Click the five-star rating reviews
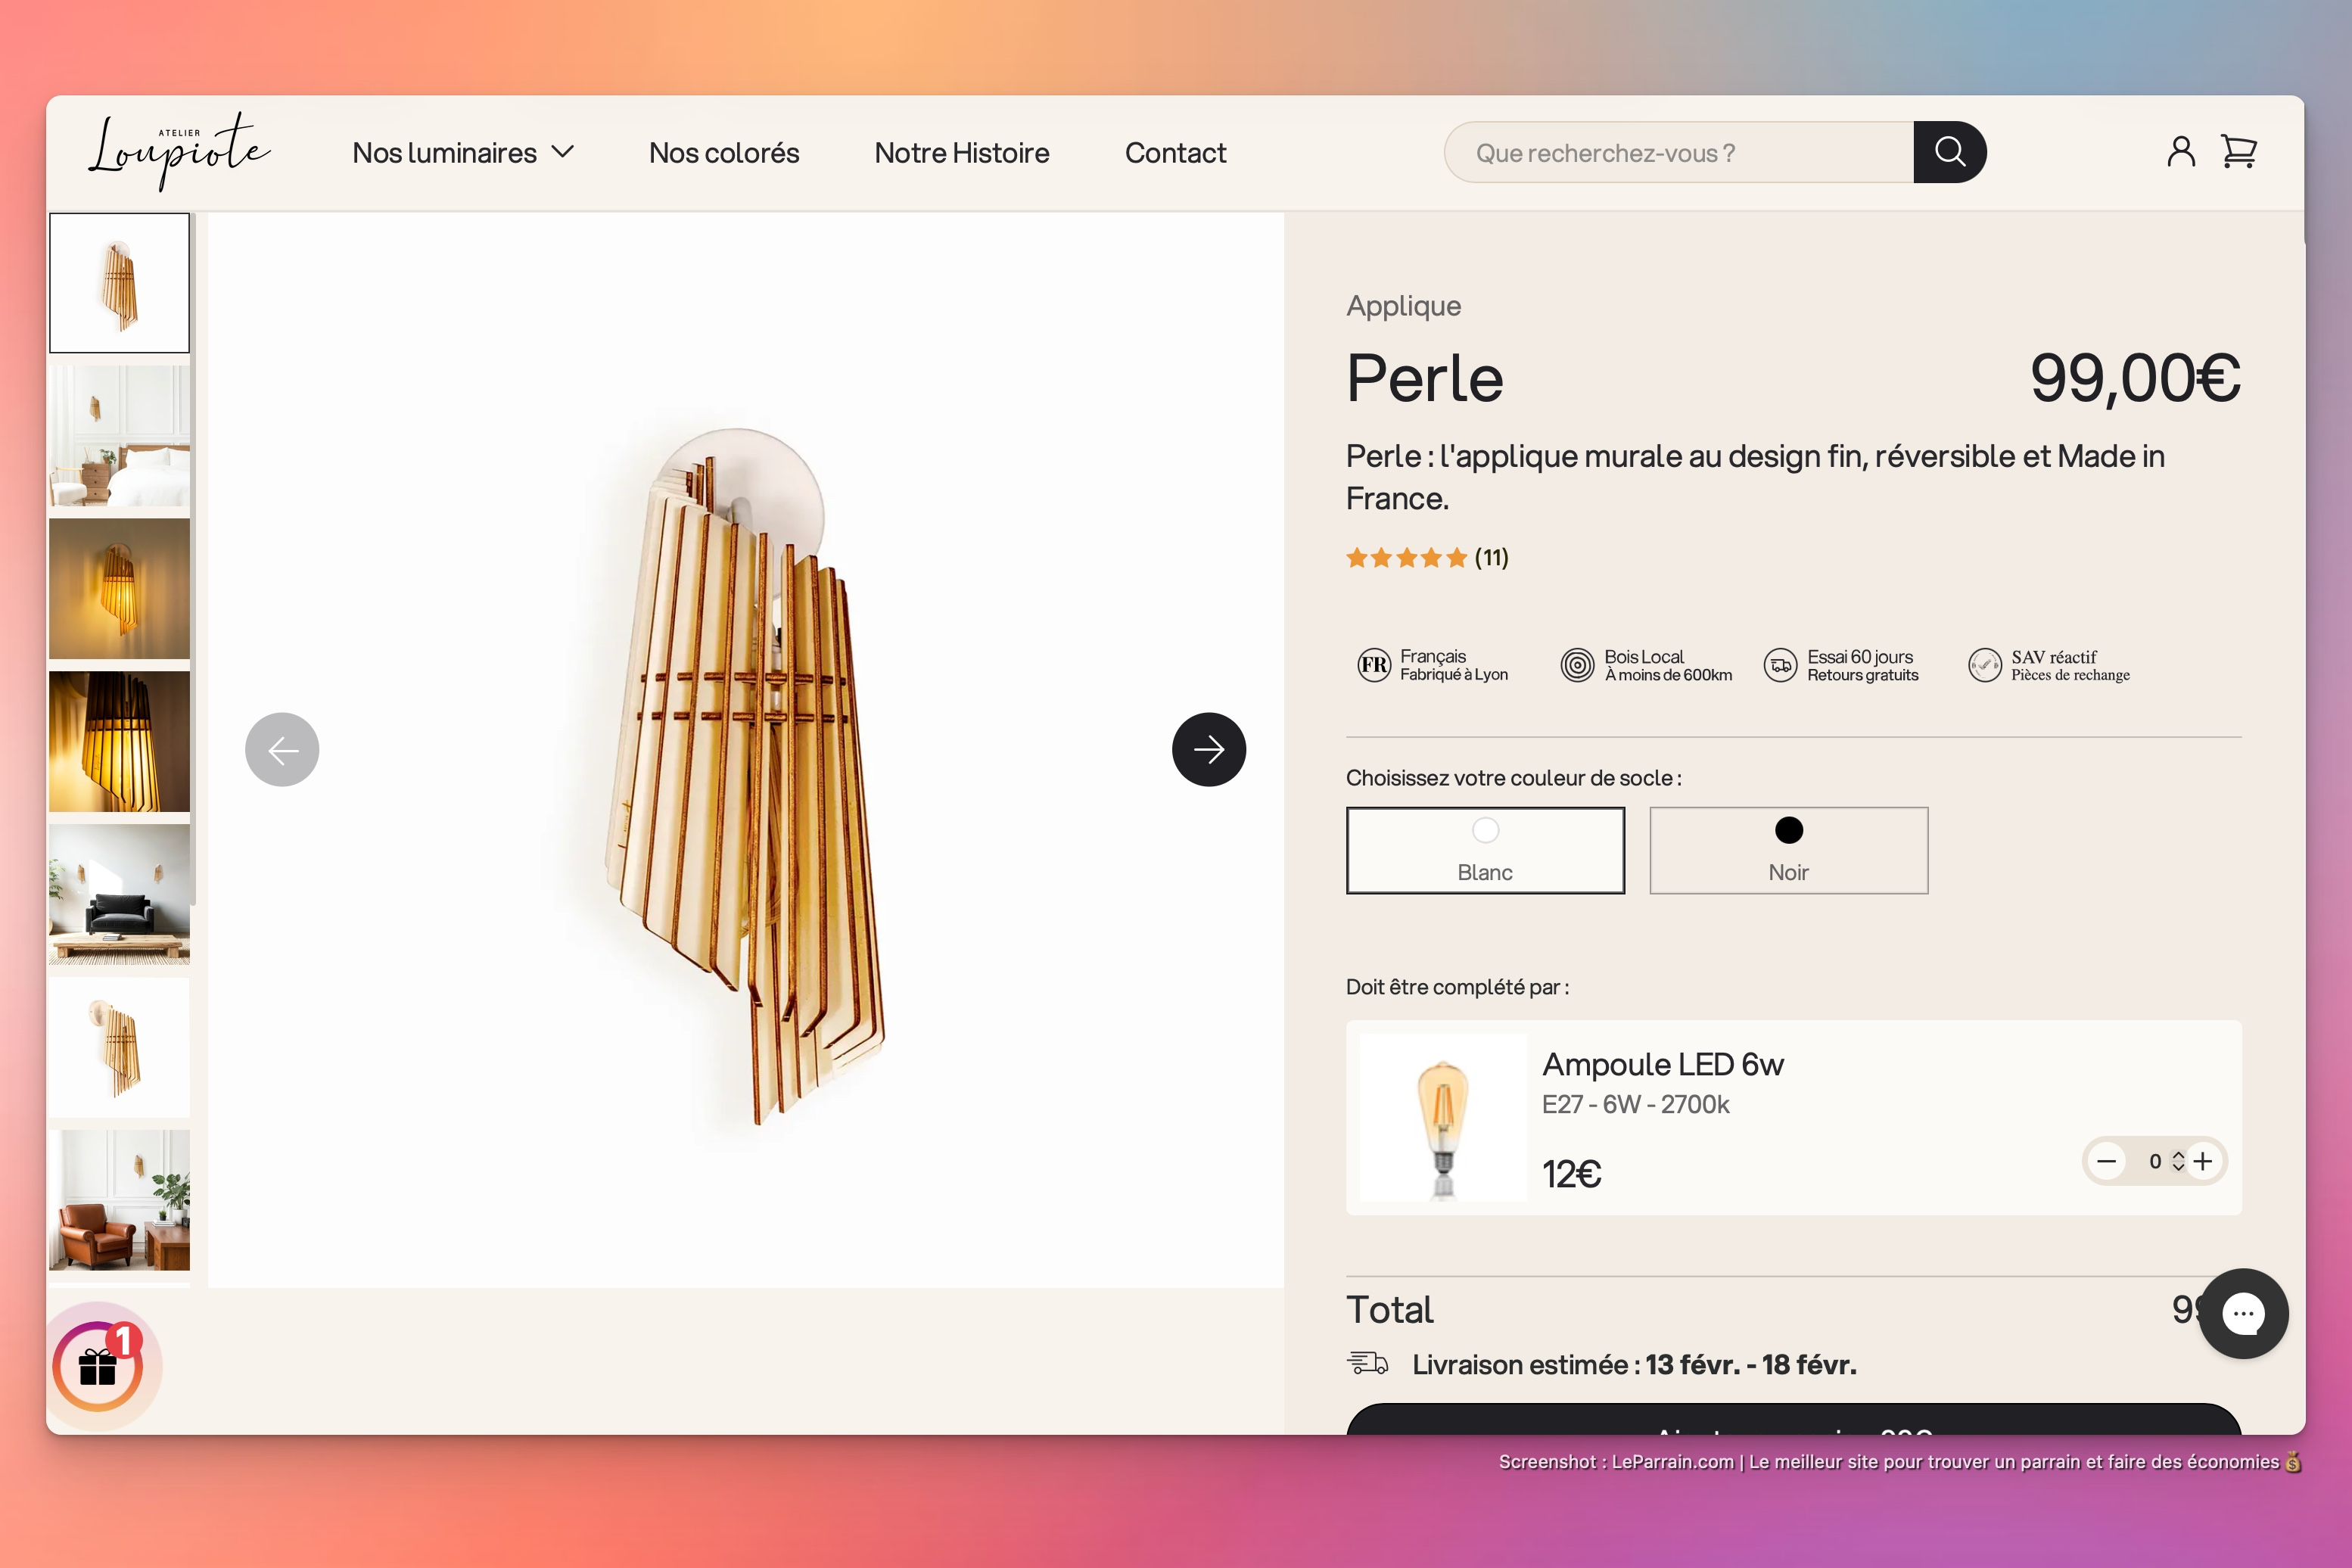The width and height of the screenshot is (2352, 1568). (1426, 558)
